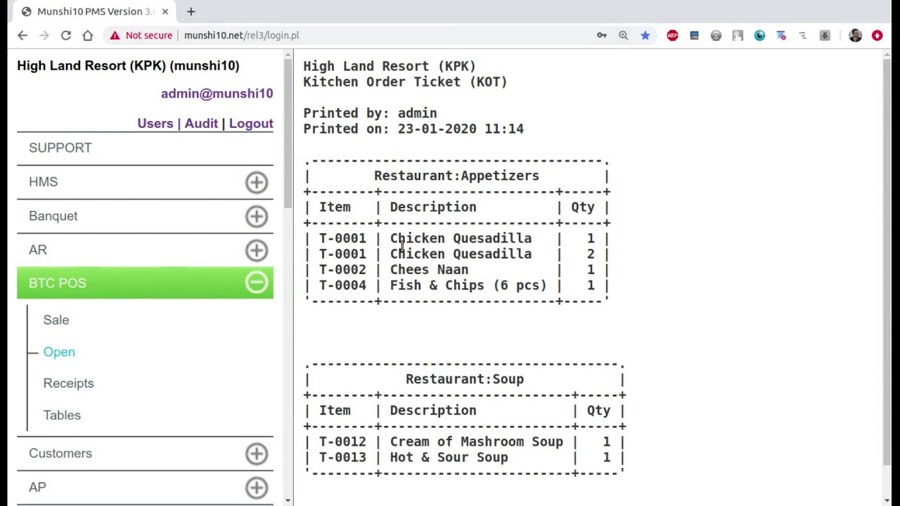This screenshot has width=900, height=506.
Task: Click the browser reload button
Action: tap(65, 35)
